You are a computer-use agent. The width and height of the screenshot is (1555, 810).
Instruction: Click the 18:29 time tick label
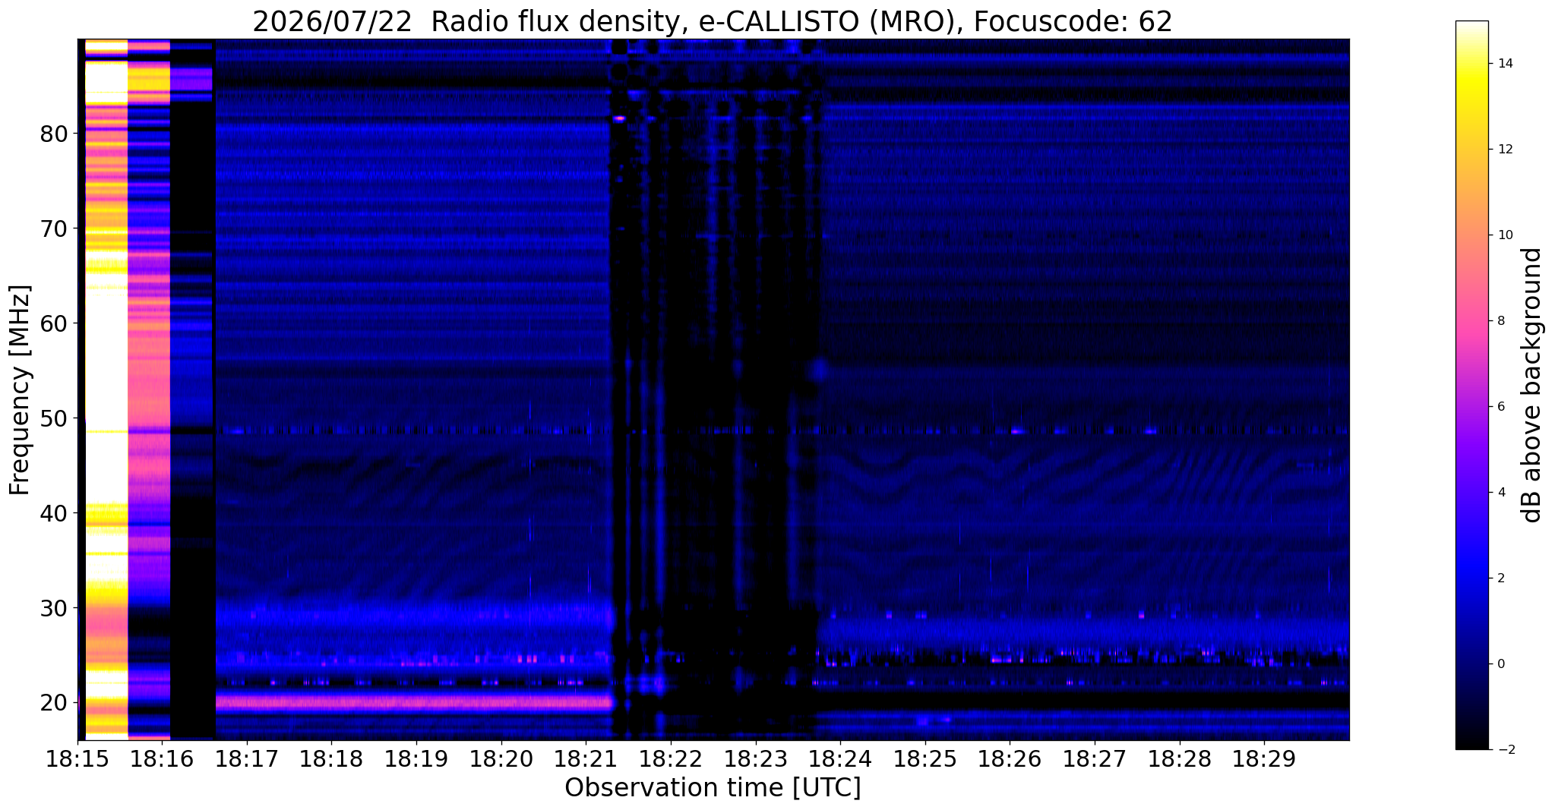click(x=1264, y=759)
